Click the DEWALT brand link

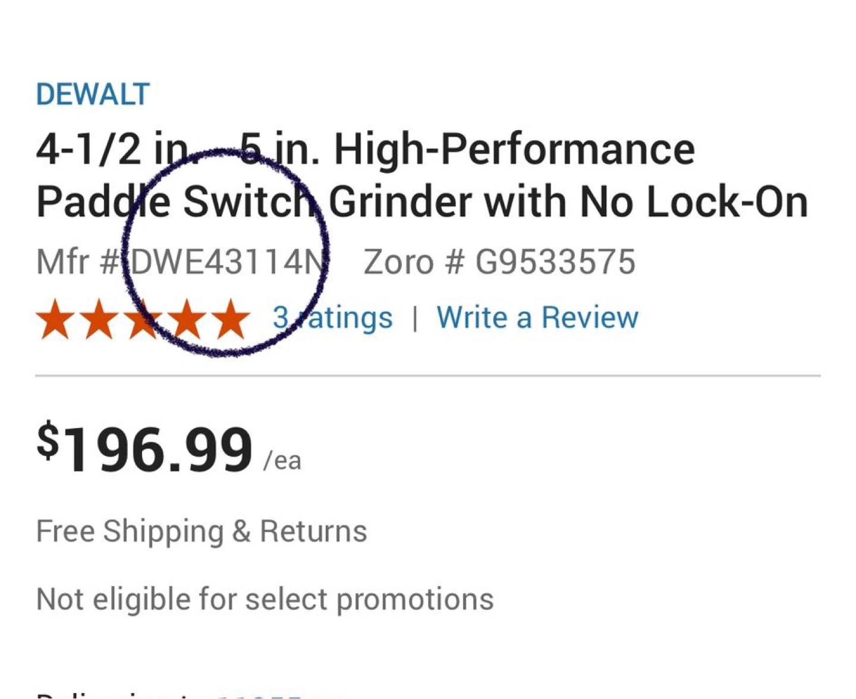pyautogui.click(x=93, y=95)
